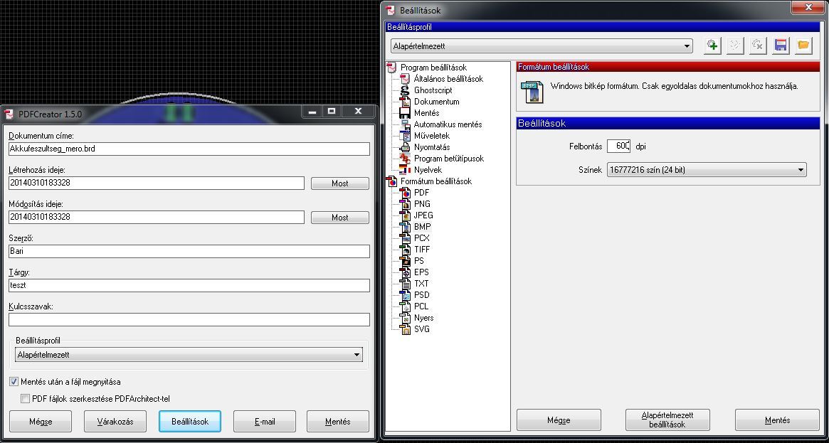Open the Mentés tree item
This screenshot has width=829, height=443.
[x=426, y=113]
